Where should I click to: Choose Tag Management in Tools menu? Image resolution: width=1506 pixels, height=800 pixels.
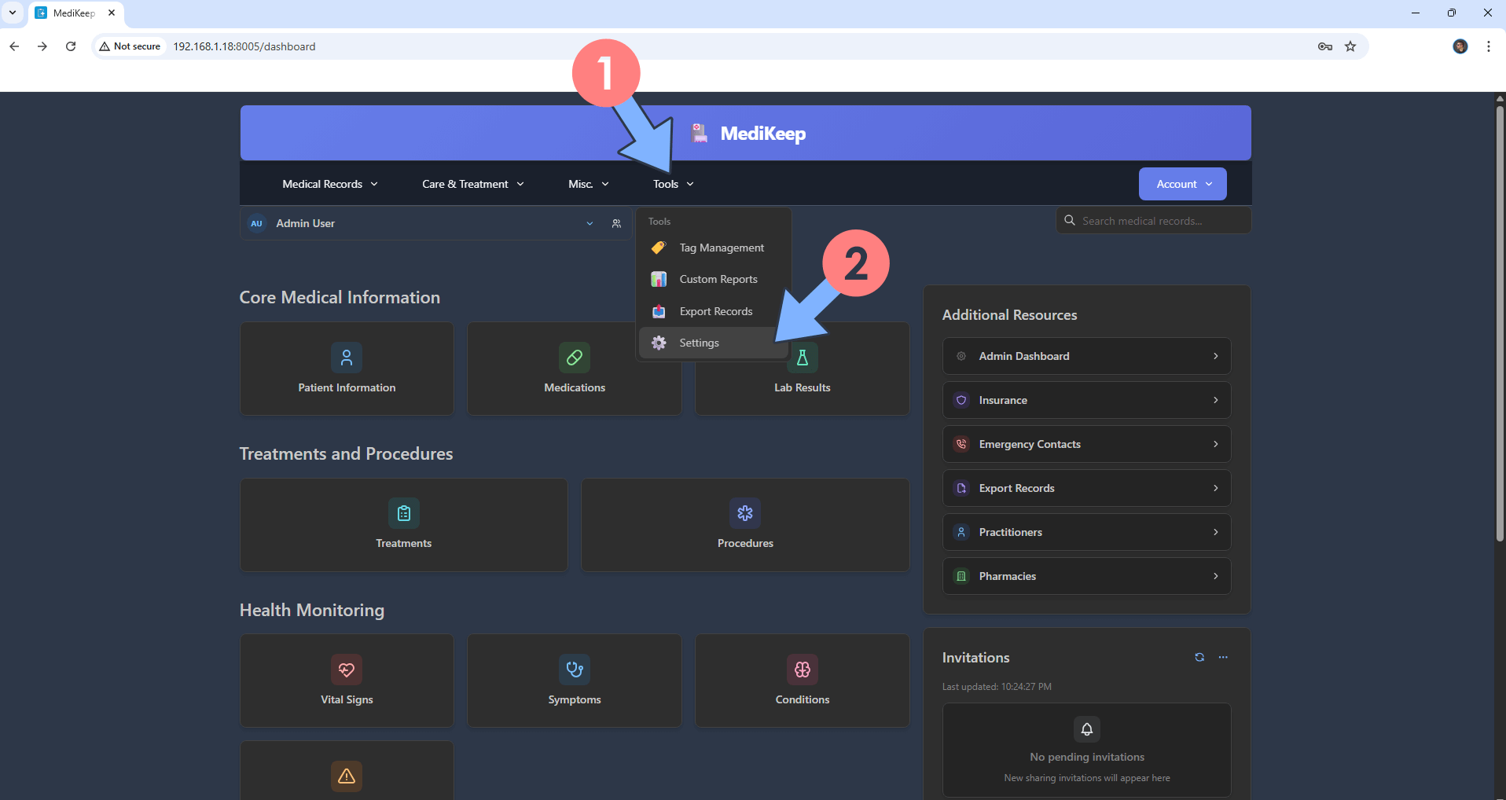(x=721, y=248)
